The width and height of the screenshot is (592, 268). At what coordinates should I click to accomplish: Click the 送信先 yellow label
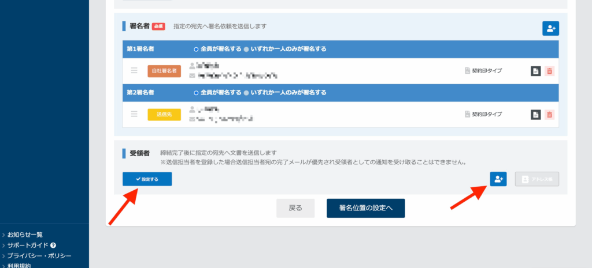[164, 115]
